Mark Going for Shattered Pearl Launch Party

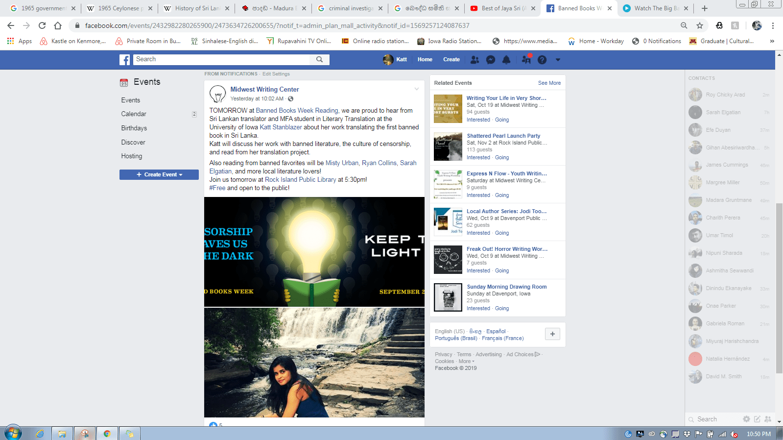(x=502, y=157)
